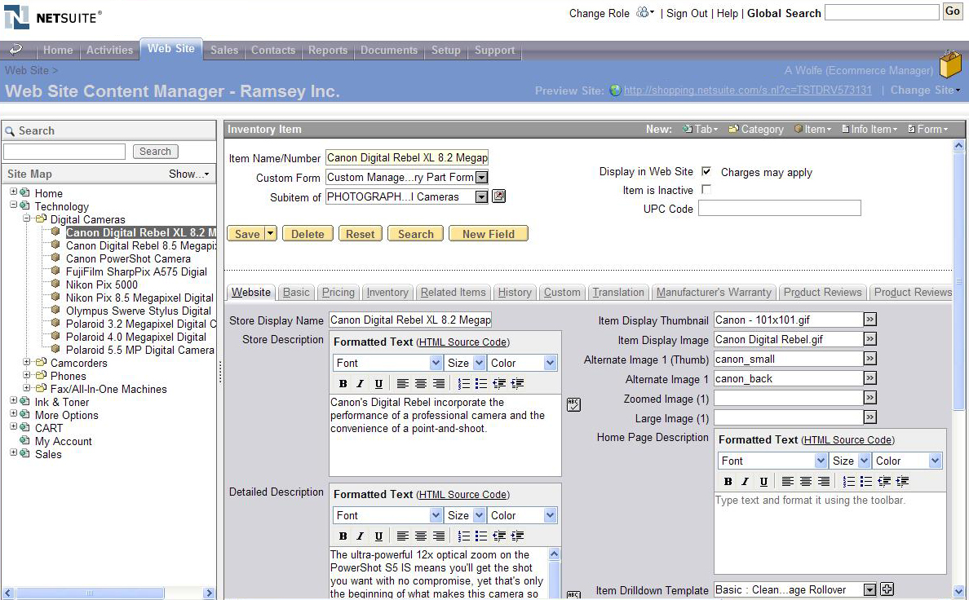Open spell check beside Store Description
Viewport: 969px width, 600px height.
tap(573, 404)
